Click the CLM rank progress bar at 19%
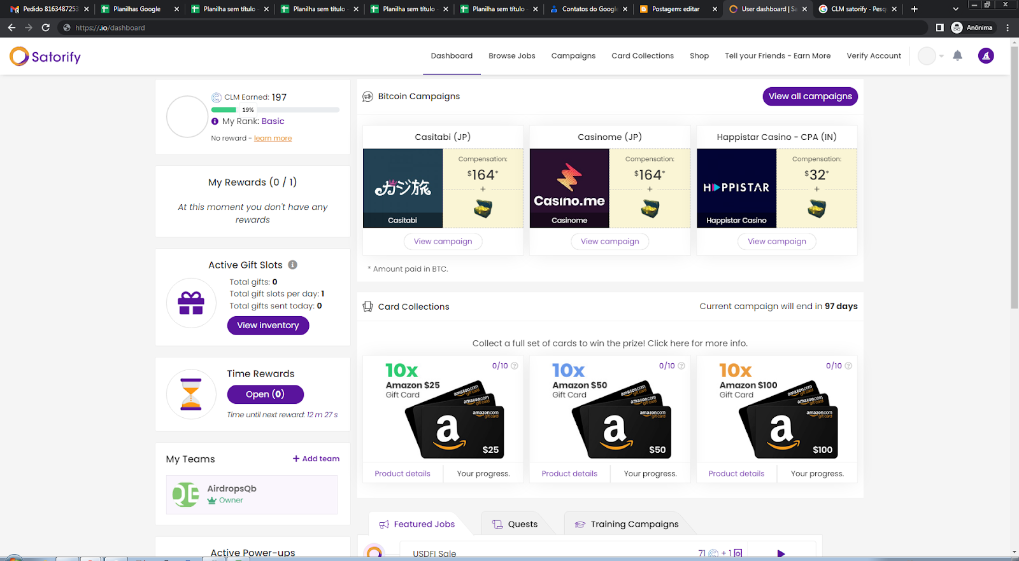This screenshot has height=561, width=1019. point(275,110)
